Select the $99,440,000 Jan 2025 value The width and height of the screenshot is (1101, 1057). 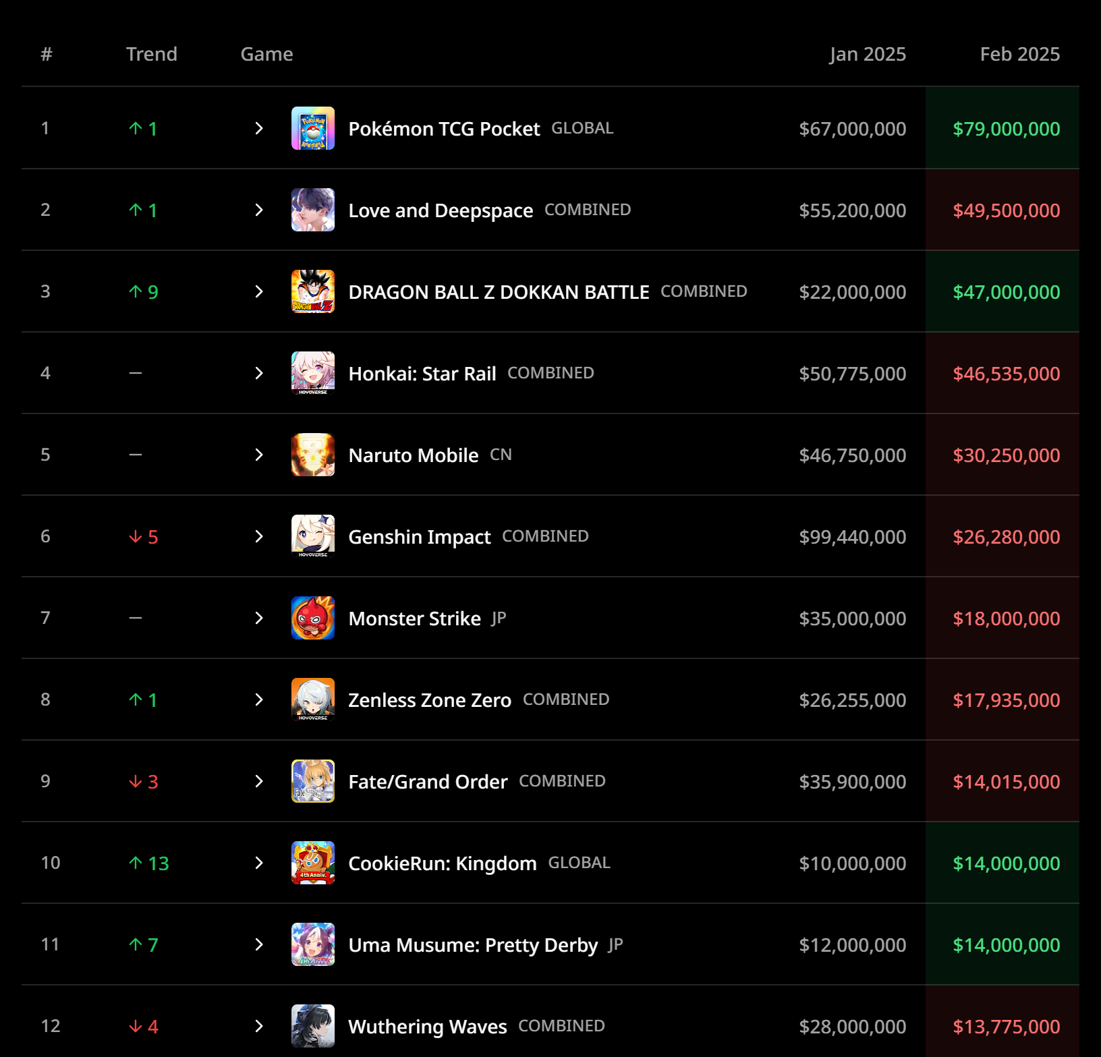[x=853, y=537]
